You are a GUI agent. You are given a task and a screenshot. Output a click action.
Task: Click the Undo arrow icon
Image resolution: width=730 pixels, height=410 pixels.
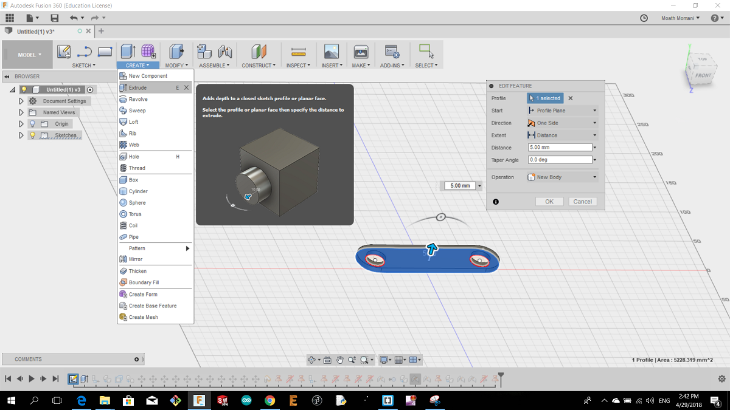pos(74,18)
